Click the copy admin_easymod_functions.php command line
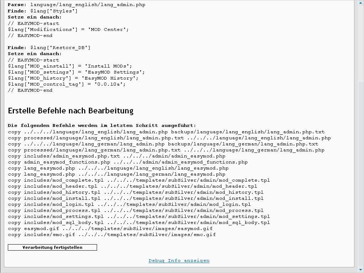This screenshot has width=364, height=273. 128,162
